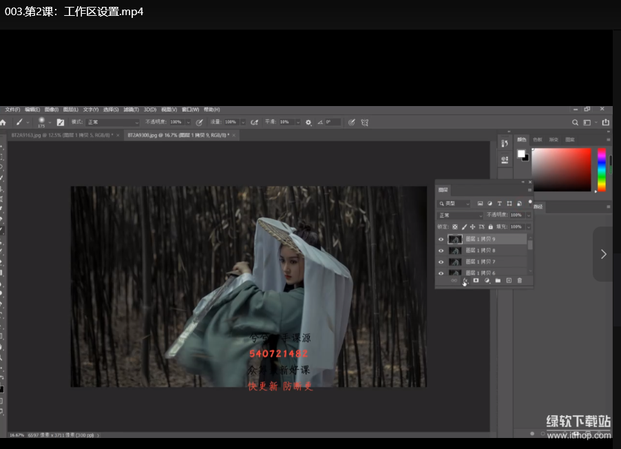Enable pressure for opacity icon

tap(200, 123)
